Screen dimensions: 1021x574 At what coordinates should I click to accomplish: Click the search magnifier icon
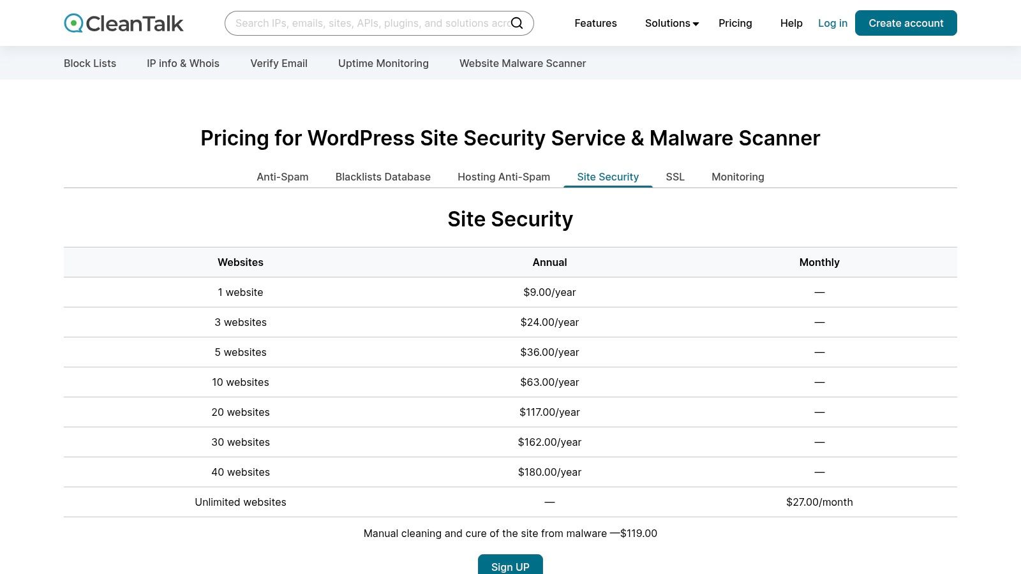(x=518, y=23)
